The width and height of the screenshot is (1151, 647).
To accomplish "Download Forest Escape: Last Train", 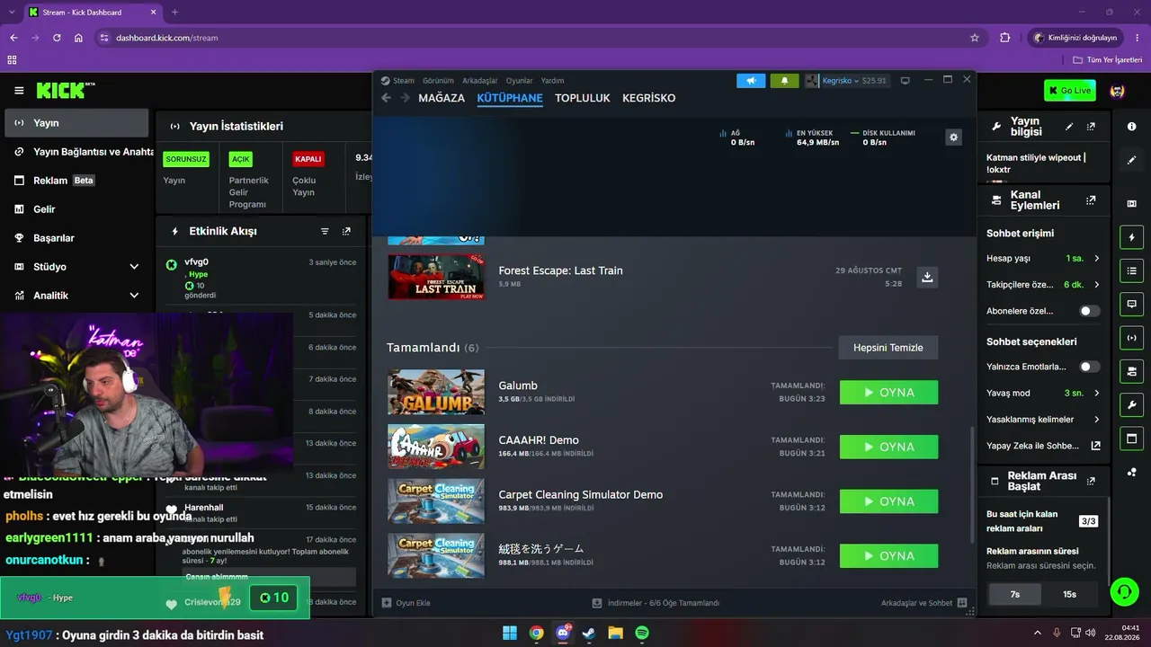I will pos(927,277).
